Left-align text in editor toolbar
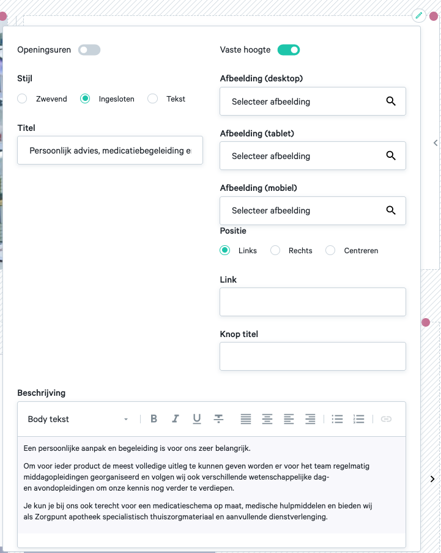This screenshot has width=441, height=553. 289,418
